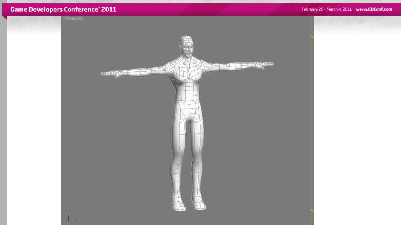Click the Game Developers Conference 2011 title

[x=63, y=9]
